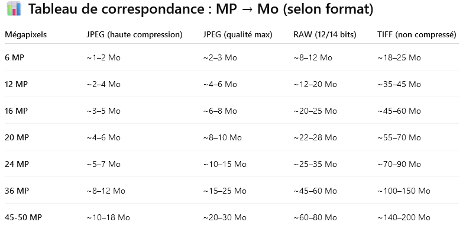
Task: Select the ~100–150 Mo TIFF cell
Action: [x=404, y=191]
